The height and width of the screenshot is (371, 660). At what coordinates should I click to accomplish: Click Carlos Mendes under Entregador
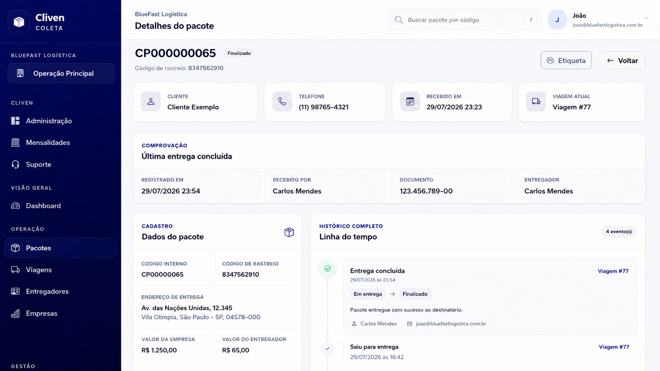point(549,191)
